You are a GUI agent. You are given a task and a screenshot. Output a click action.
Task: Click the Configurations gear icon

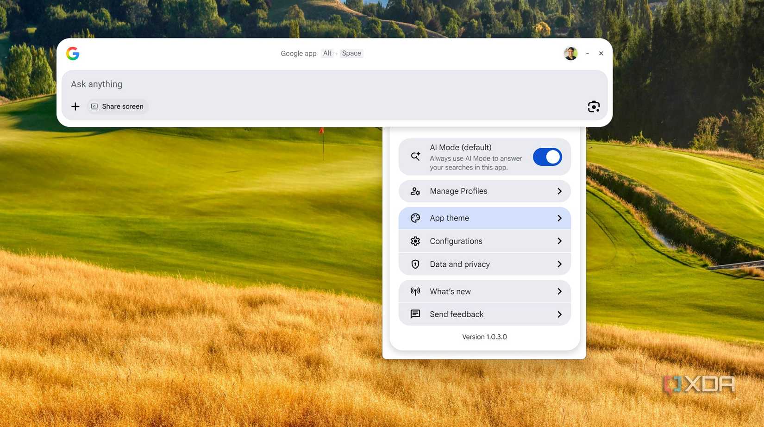pos(415,241)
